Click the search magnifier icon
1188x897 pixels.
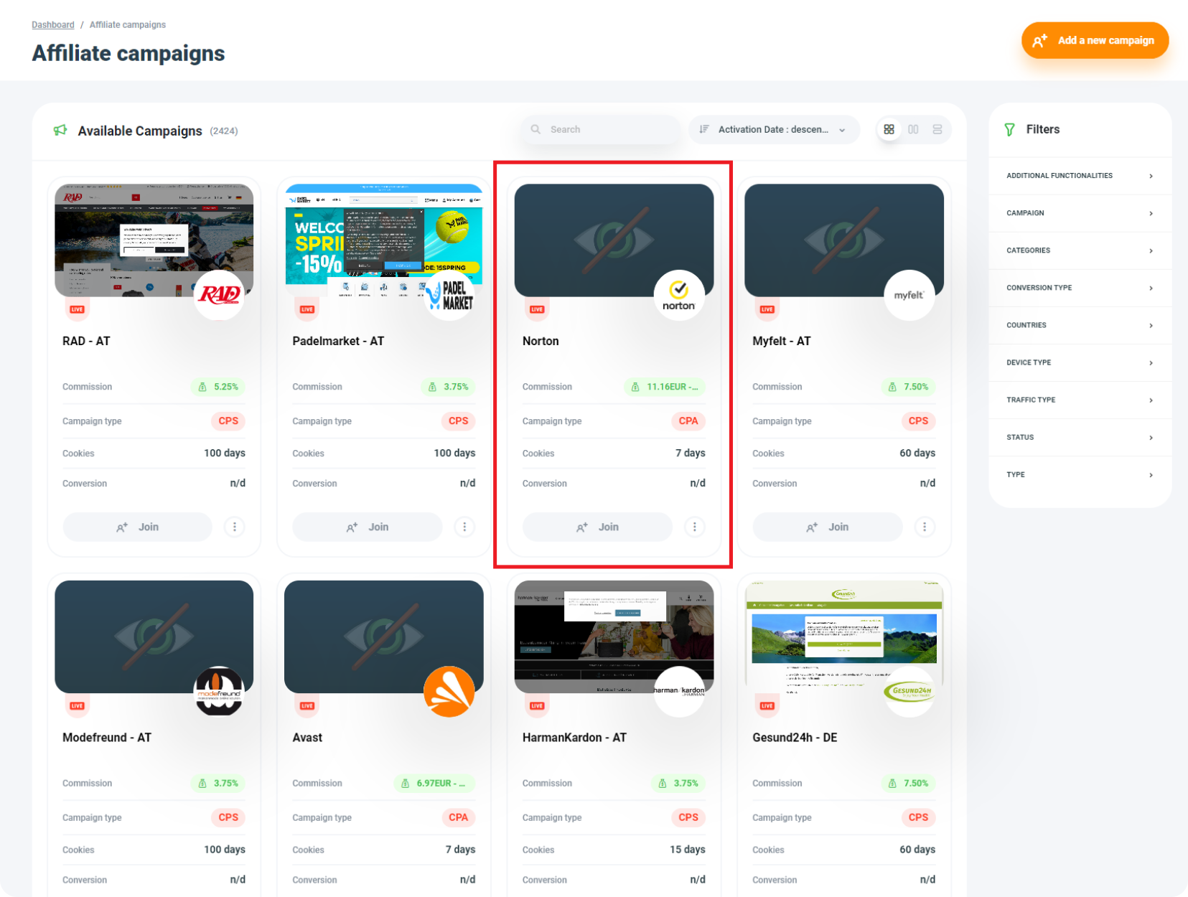coord(536,129)
